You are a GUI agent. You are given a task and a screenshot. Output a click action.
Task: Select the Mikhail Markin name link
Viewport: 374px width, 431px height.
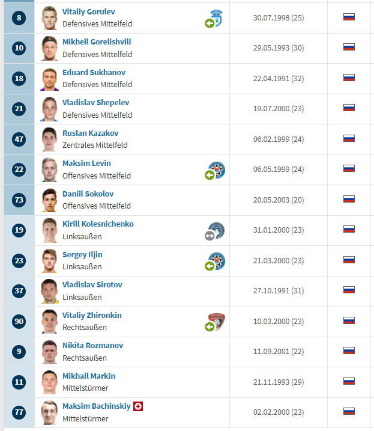pyautogui.click(x=89, y=376)
